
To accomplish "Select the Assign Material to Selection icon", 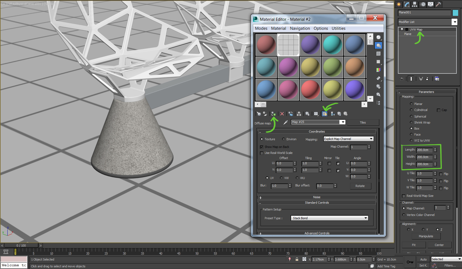I will (274, 114).
